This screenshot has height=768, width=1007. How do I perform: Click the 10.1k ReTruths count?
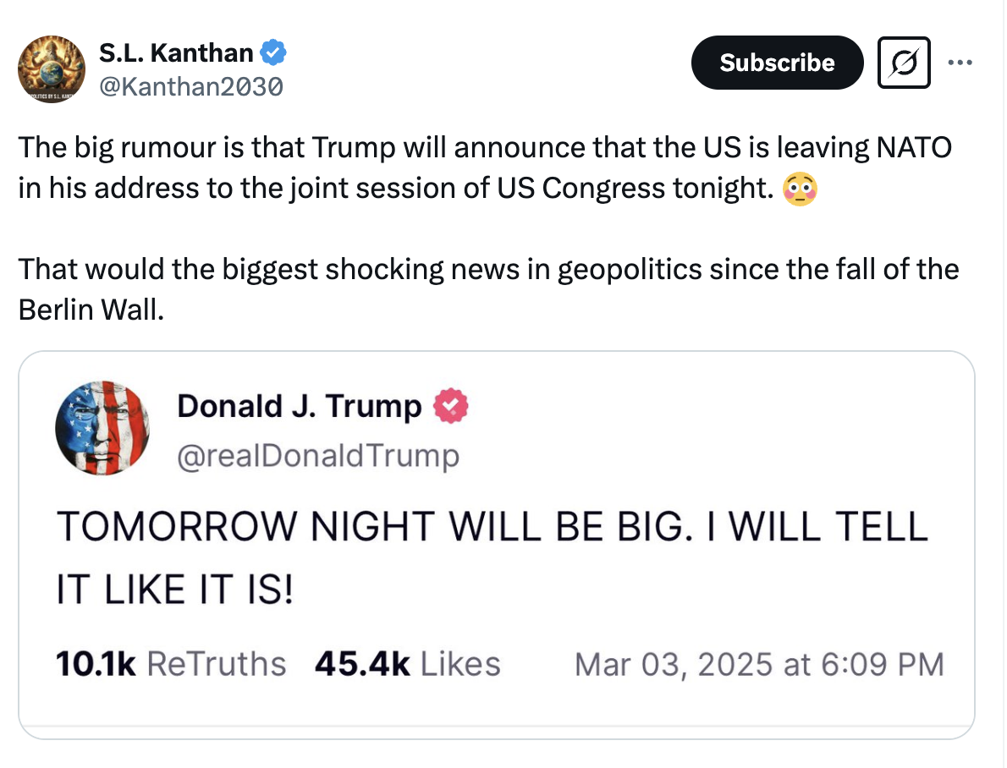[170, 664]
